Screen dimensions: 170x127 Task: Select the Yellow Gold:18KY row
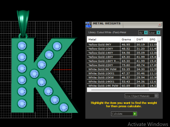[122, 57]
